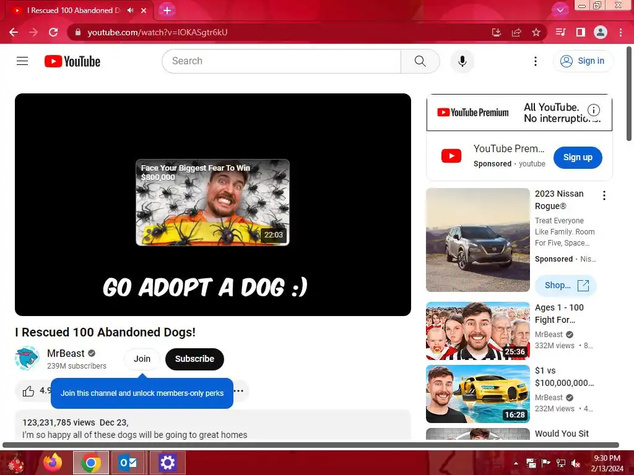Open media control icon in Chrome toolbar
634x475 pixels.
pos(560,32)
